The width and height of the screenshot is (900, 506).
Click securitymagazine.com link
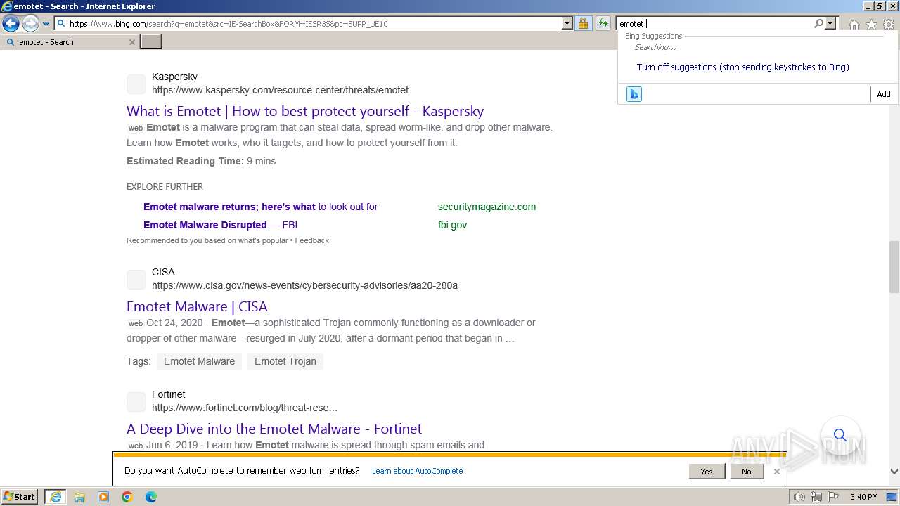487,207
